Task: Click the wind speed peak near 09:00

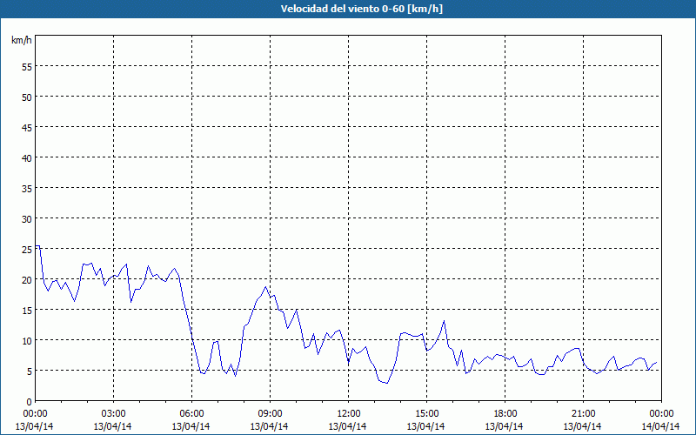Action: click(x=266, y=287)
